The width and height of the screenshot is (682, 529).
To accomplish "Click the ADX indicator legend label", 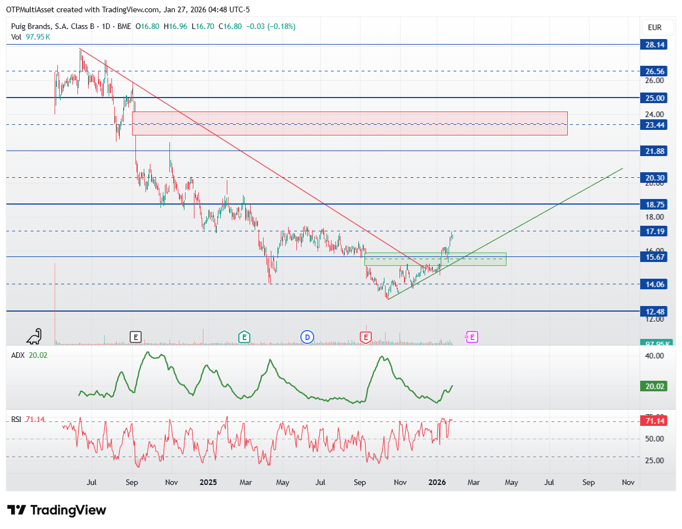I will pyautogui.click(x=17, y=355).
